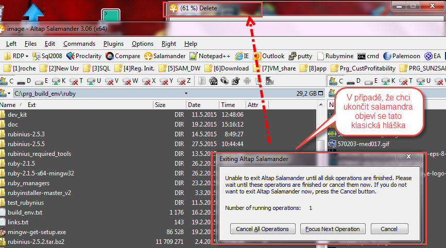Click Focus Next Operation button

[x=333, y=229]
